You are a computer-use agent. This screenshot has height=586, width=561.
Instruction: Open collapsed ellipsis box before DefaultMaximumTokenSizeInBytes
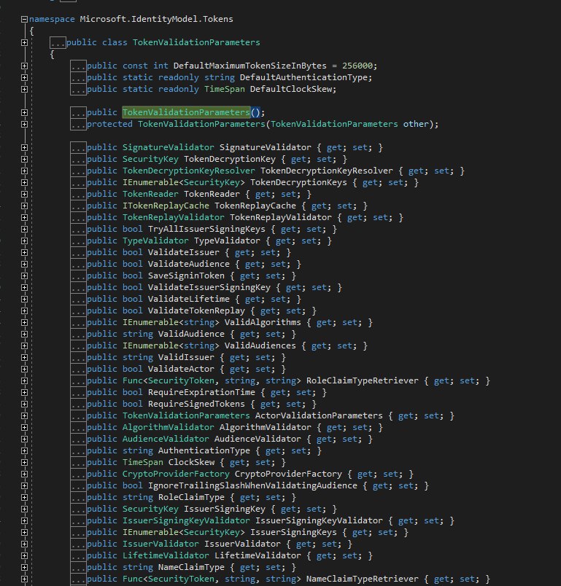(x=78, y=66)
